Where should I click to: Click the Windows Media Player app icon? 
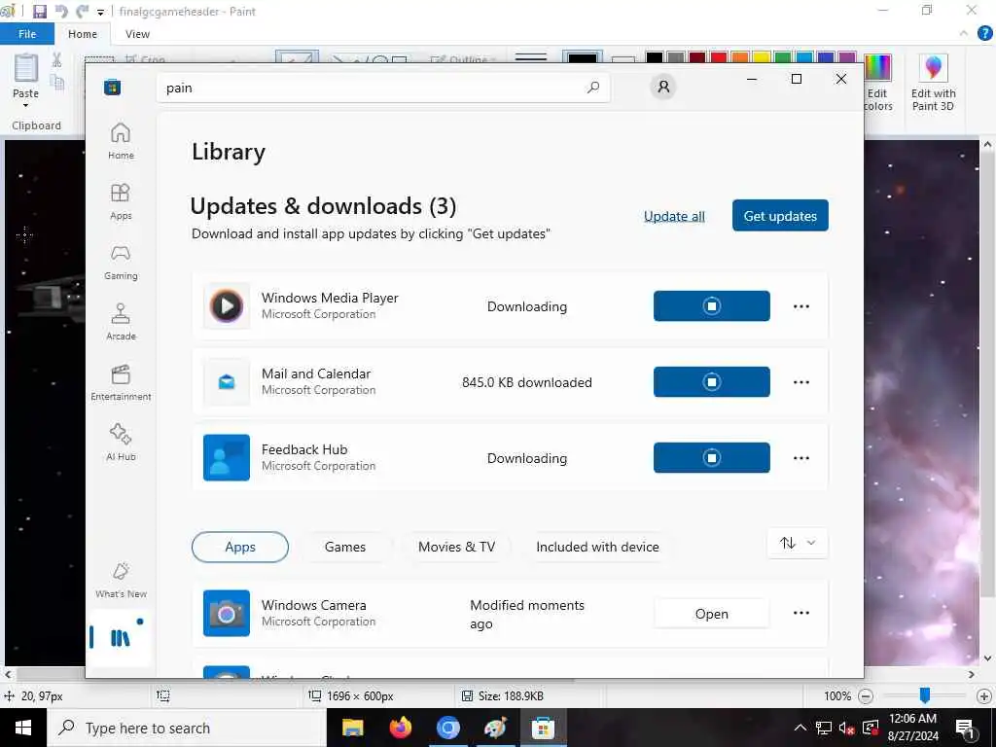tap(227, 306)
